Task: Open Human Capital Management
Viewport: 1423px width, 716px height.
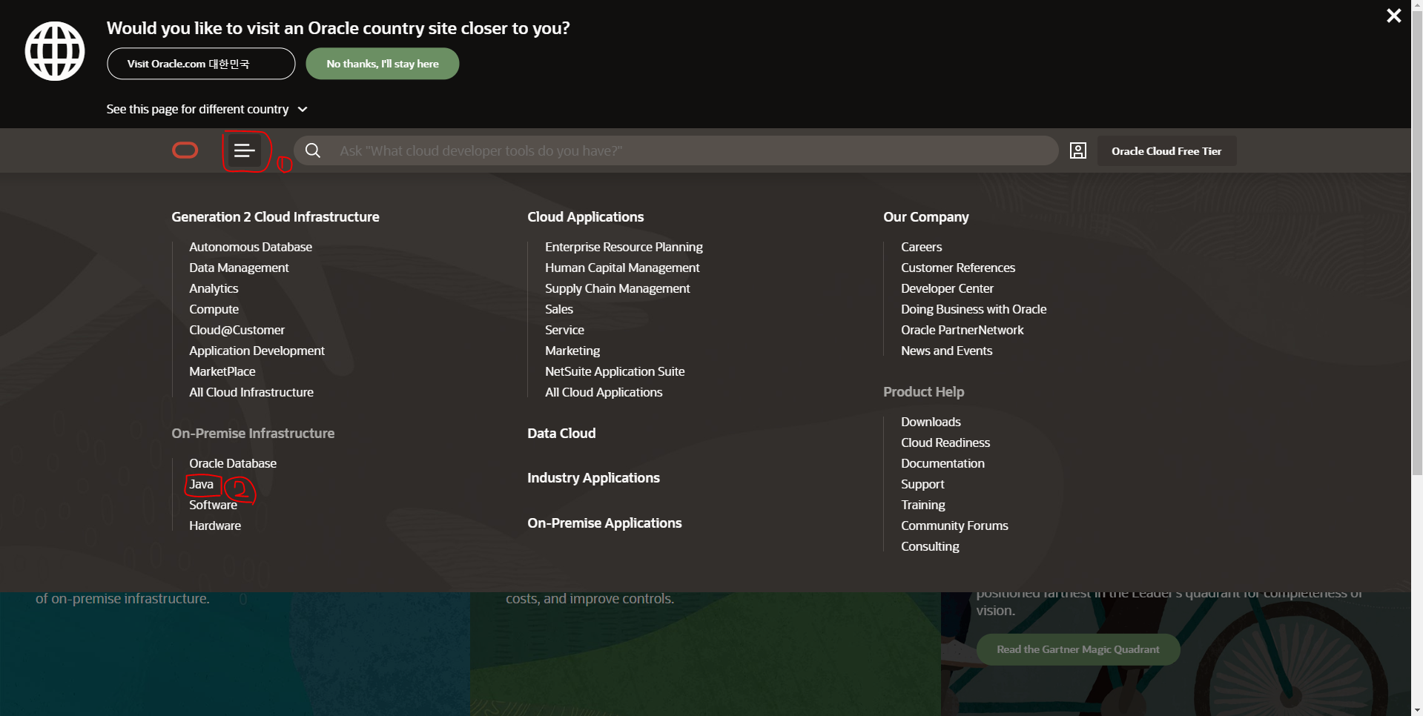Action: click(622, 268)
